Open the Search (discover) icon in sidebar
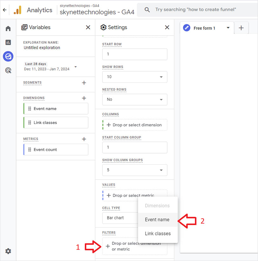258x261 pixels. click(x=8, y=70)
